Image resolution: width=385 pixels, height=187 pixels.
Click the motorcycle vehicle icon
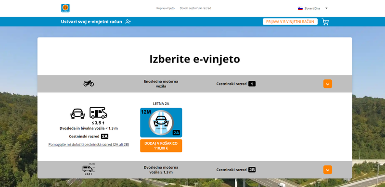(x=89, y=84)
